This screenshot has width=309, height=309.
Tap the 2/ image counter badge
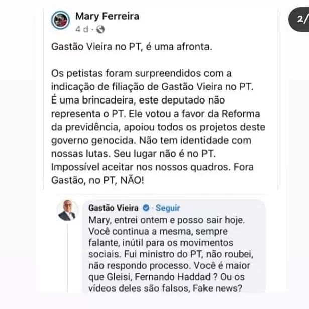pos(299,19)
